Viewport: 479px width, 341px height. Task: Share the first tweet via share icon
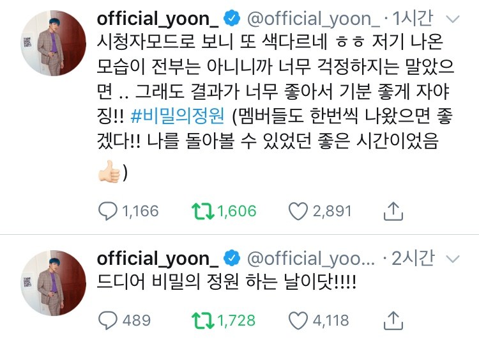pos(393,211)
